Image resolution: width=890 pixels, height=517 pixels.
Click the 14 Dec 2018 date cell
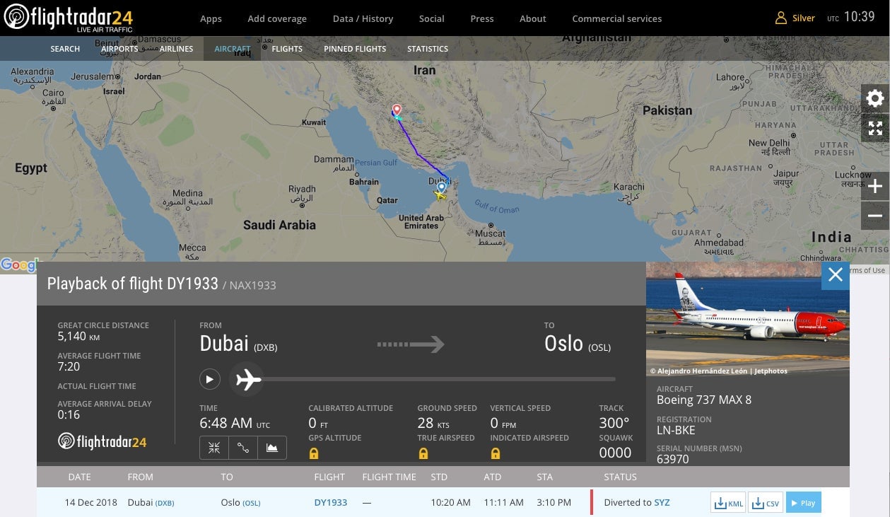[90, 503]
